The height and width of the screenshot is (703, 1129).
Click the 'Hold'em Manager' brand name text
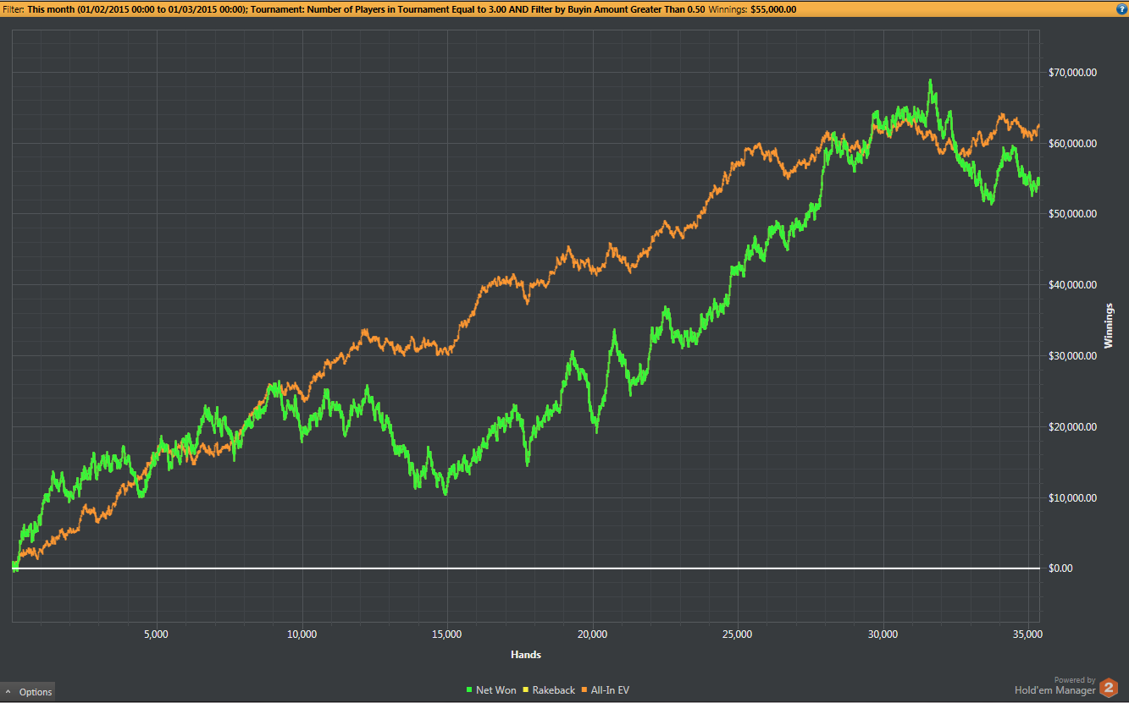[x=1054, y=690]
